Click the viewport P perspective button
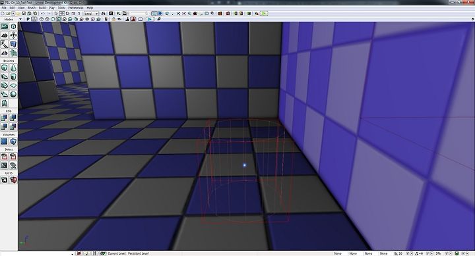 click(28, 19)
